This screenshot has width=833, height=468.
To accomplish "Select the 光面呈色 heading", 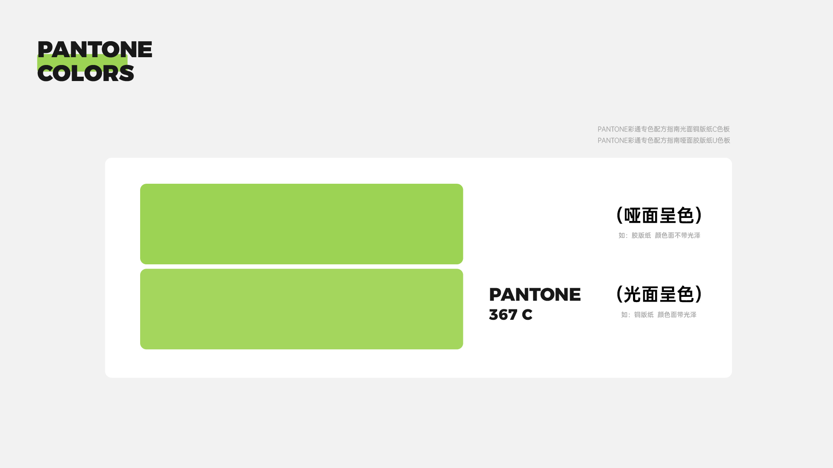I will point(659,294).
